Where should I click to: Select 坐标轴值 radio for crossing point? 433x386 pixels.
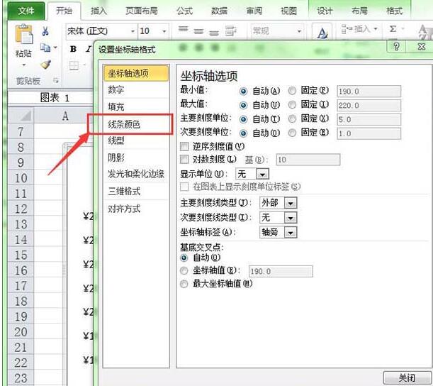184,270
